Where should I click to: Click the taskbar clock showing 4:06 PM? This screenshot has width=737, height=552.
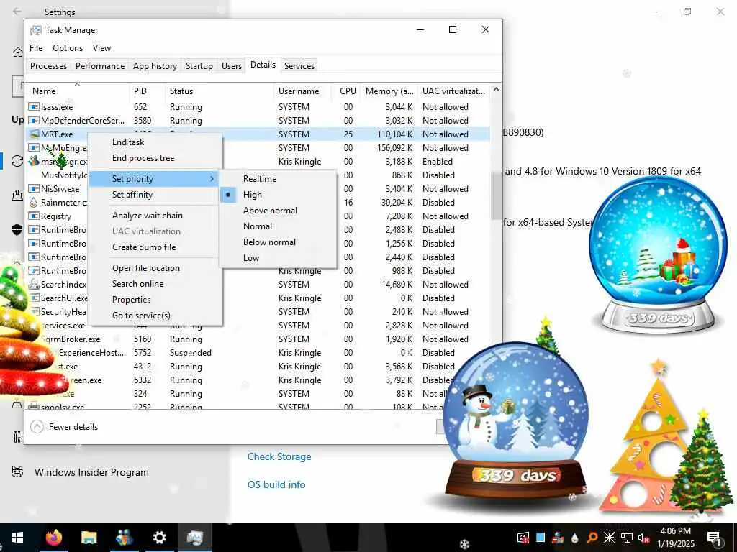click(x=675, y=538)
